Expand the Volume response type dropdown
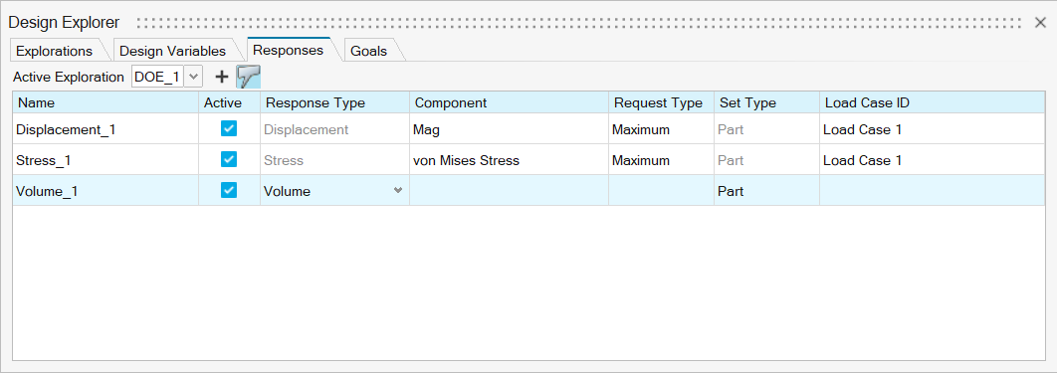This screenshot has height=373, width=1057. tap(398, 191)
